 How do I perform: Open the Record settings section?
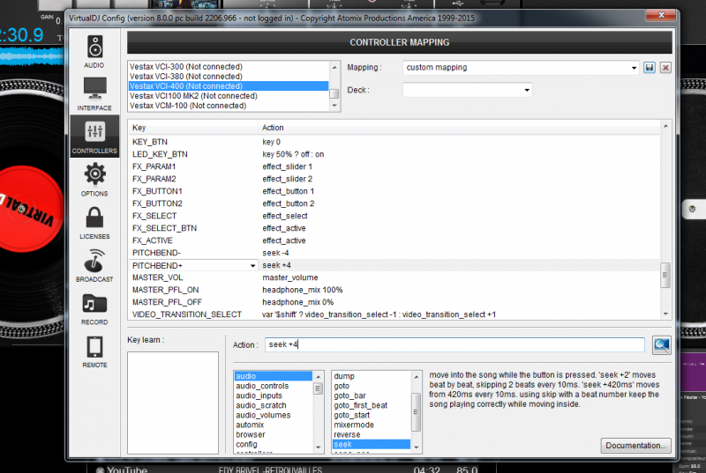pos(94,307)
